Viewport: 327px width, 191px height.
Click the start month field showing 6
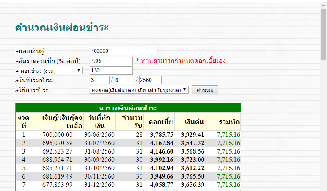click(x=124, y=80)
